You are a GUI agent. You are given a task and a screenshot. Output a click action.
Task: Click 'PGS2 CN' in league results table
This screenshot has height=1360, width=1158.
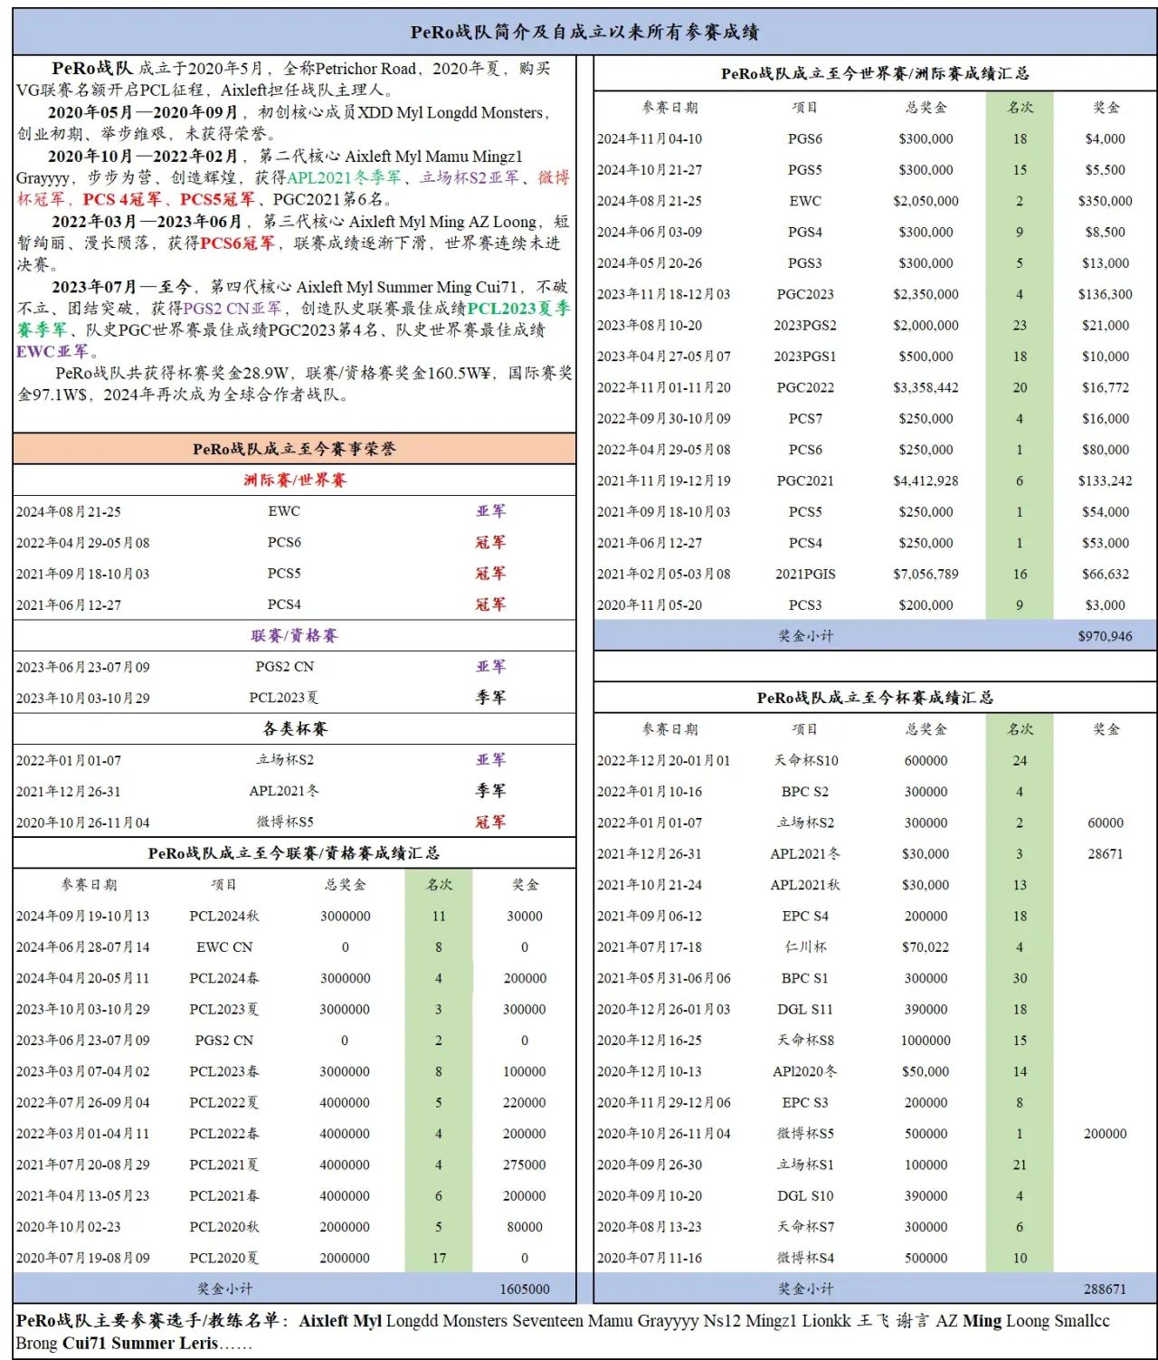click(224, 1041)
